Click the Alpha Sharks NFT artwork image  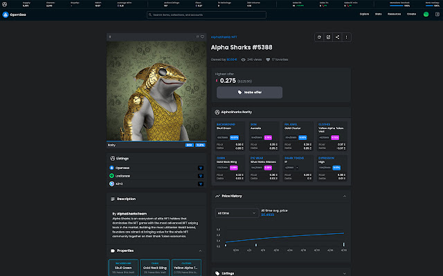tap(156, 91)
